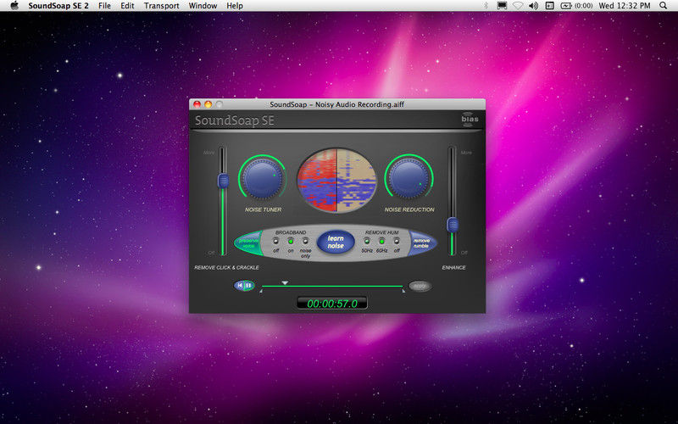Click the learn noise button

pos(336,242)
